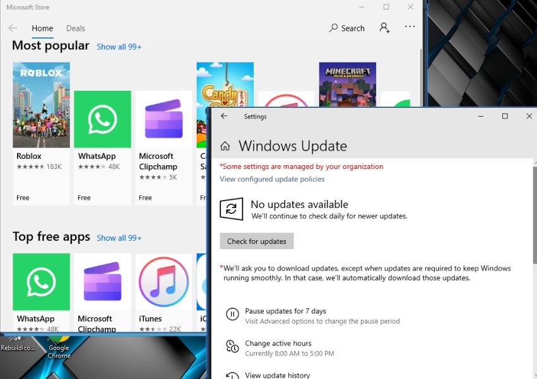The width and height of the screenshot is (537, 379).
Task: Open View update history option
Action: pos(278,375)
